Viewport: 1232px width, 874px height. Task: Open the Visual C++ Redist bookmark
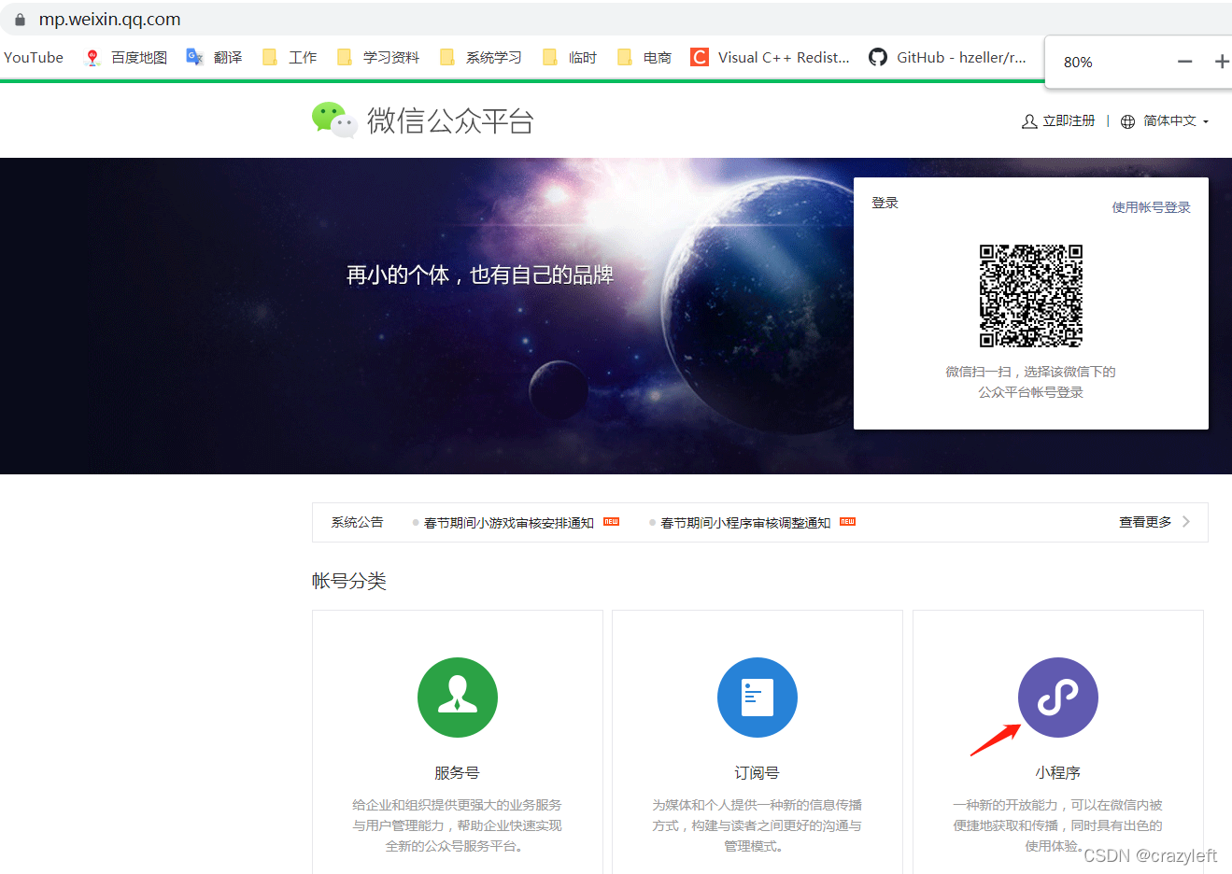[x=770, y=58]
